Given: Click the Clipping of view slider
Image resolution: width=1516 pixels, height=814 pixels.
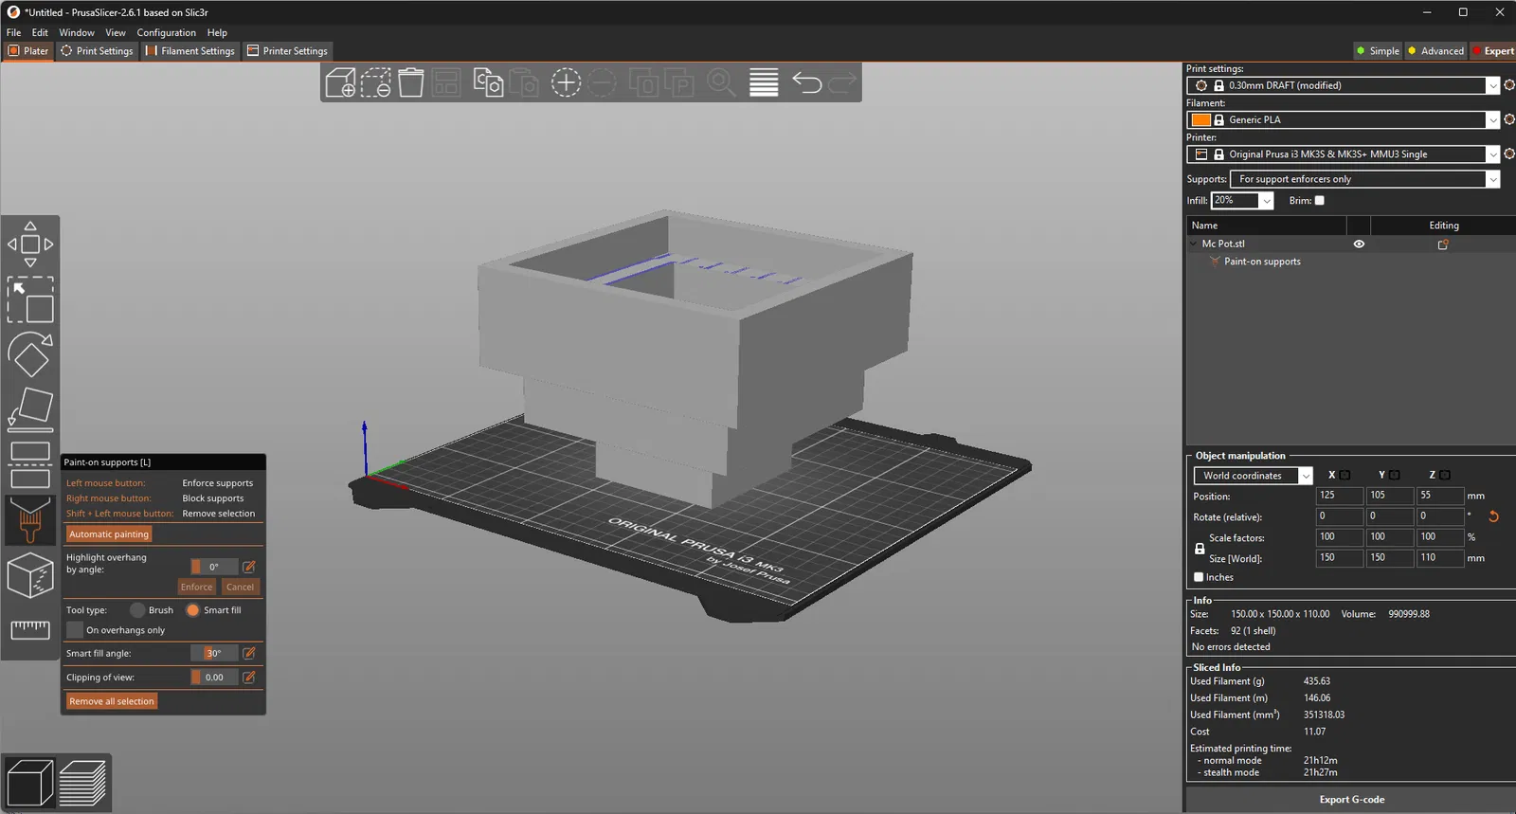Looking at the screenshot, I should coord(215,677).
